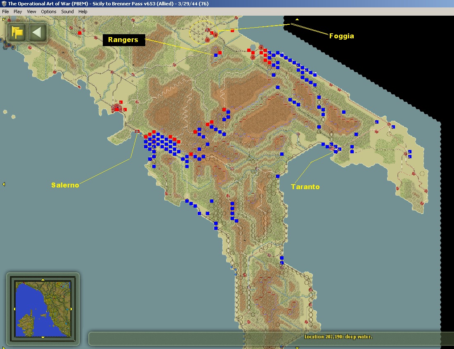Screen dimensions: 454x349
Task: Click the application icon in title bar
Action: (x=4, y=4)
